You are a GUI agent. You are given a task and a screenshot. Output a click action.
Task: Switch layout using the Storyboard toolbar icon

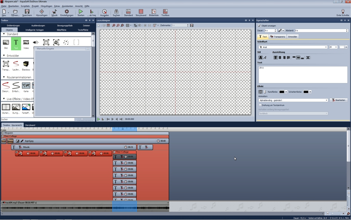(141, 13)
